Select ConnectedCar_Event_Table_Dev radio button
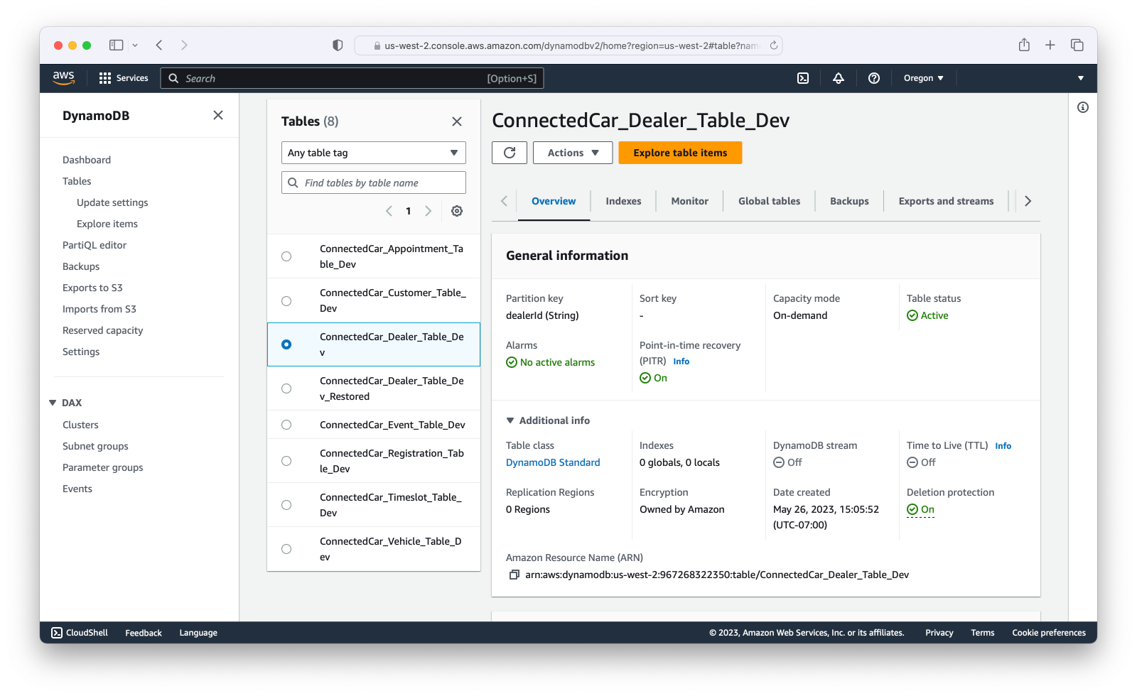 point(286,425)
